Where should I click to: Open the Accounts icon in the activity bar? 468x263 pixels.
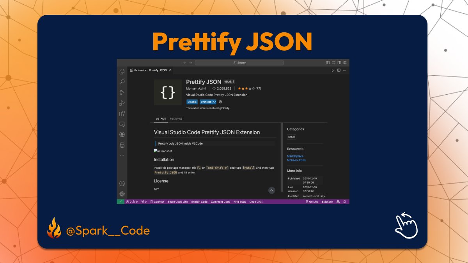(122, 183)
